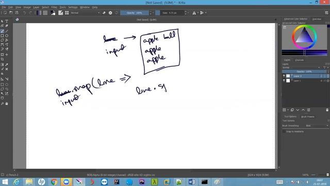The width and height of the screenshot is (330, 186).
Task: Toggle the selection display mode in status bar
Action: coord(2,175)
